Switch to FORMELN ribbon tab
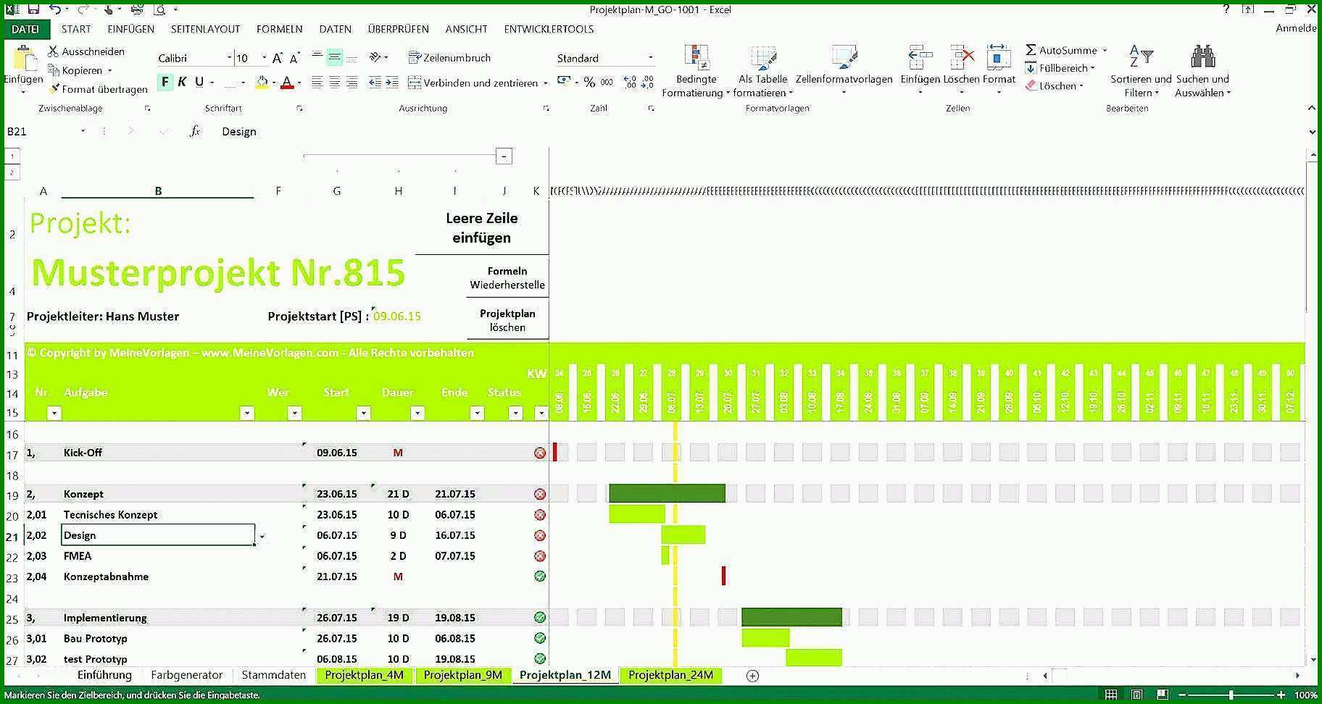 click(x=279, y=29)
